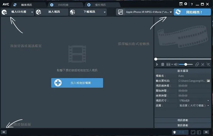This screenshot has width=213, height=136.
Task: Open the magic wand effects tool
Action: coord(208,64)
